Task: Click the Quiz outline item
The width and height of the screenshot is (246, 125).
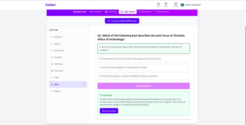Action: [x=68, y=84]
